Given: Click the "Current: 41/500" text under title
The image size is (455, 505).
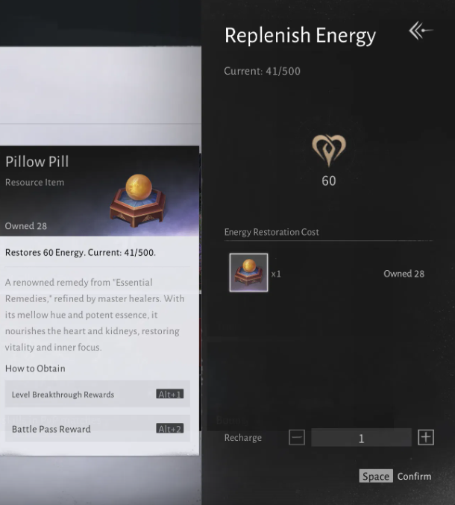Looking at the screenshot, I should pyautogui.click(x=262, y=71).
